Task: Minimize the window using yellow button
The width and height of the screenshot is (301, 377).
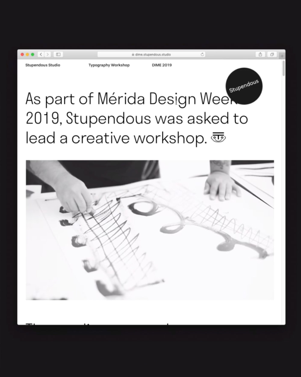Action: pyautogui.click(x=27, y=55)
